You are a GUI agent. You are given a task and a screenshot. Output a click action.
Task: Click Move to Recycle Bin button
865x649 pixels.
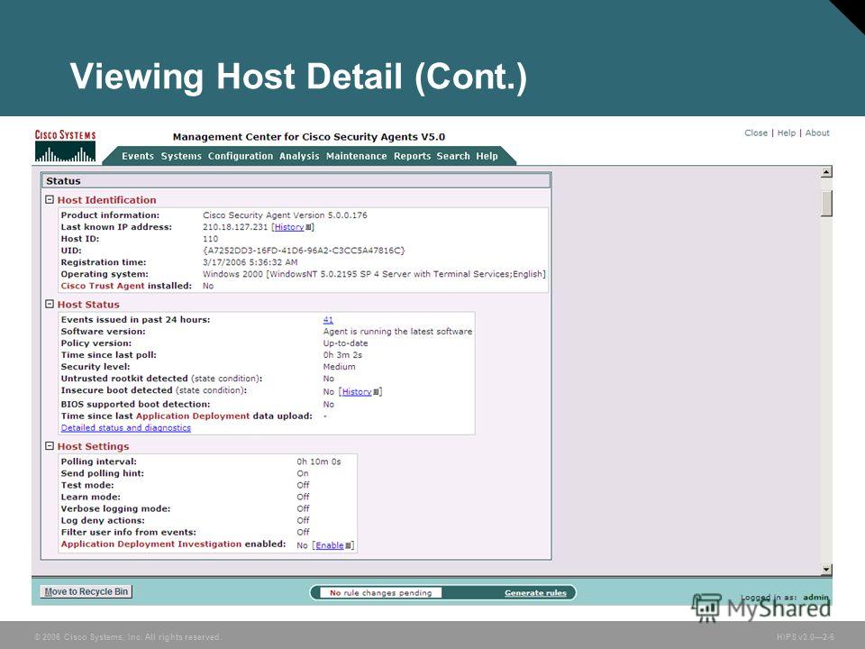(x=86, y=591)
